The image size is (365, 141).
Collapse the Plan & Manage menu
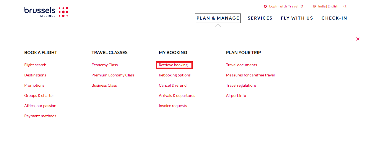pyautogui.click(x=218, y=18)
